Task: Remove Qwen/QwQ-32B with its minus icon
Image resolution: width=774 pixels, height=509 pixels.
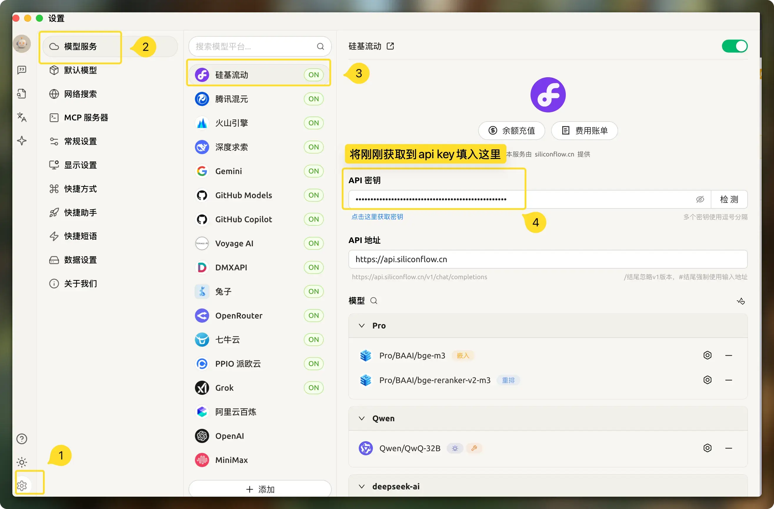Action: 728,448
